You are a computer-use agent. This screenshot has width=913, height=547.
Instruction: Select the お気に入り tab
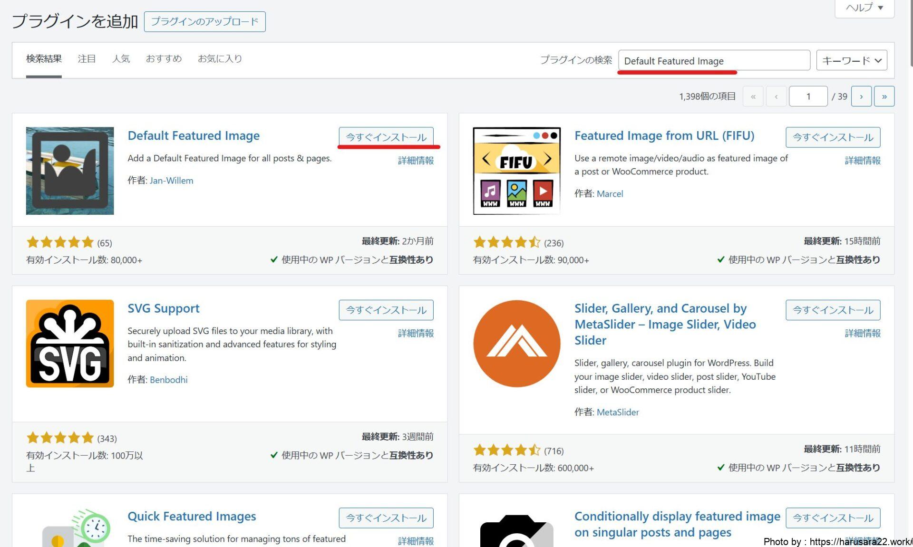pos(220,59)
